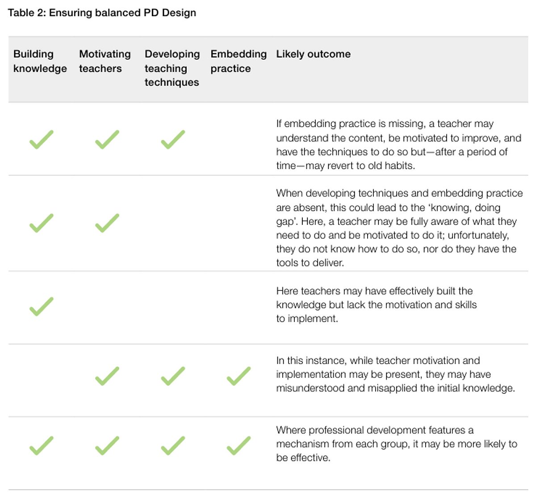
Task: Click Embedding practice checkmark in the last row
Action: coord(239,446)
